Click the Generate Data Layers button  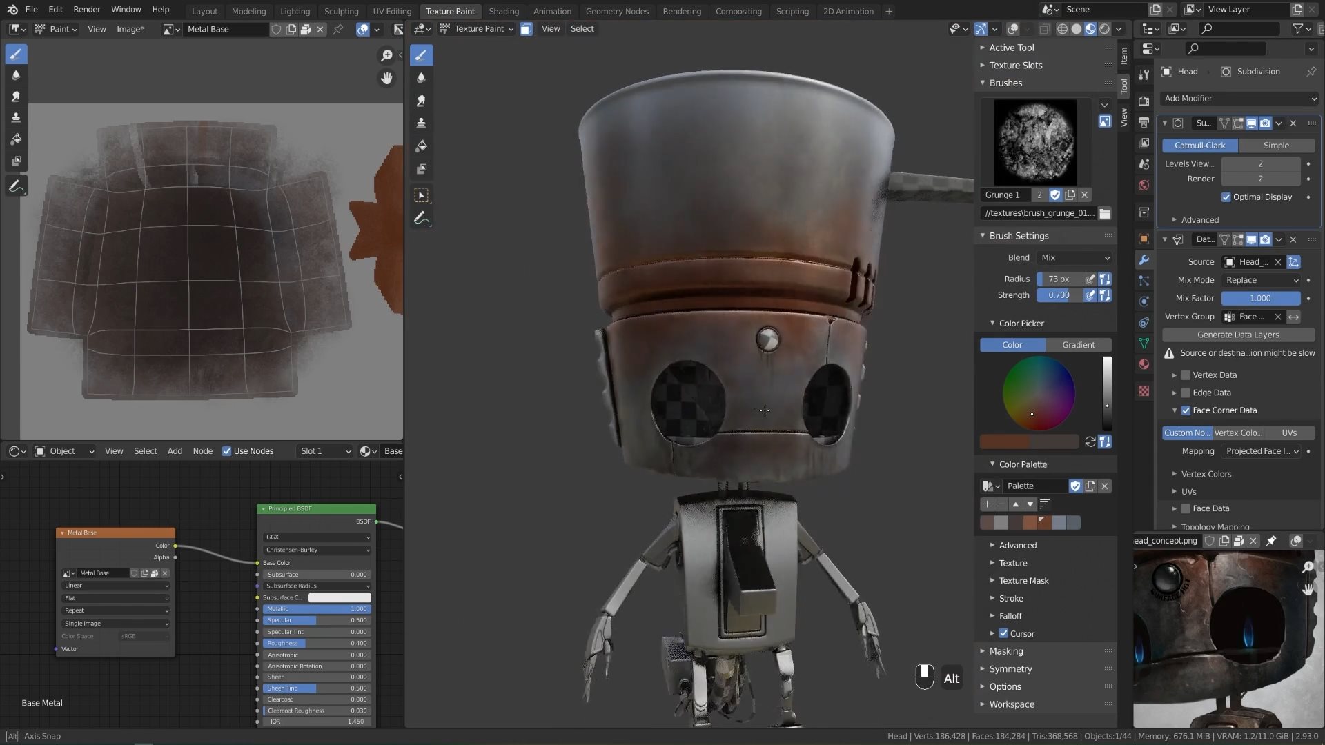click(1238, 335)
